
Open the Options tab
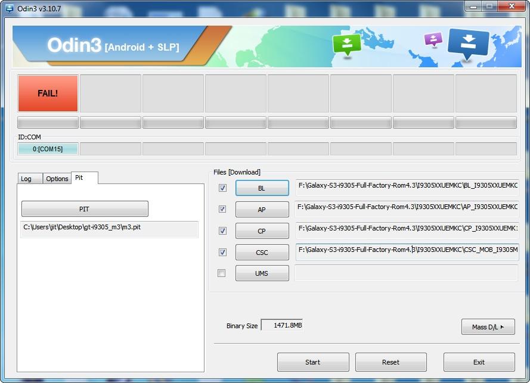57,179
